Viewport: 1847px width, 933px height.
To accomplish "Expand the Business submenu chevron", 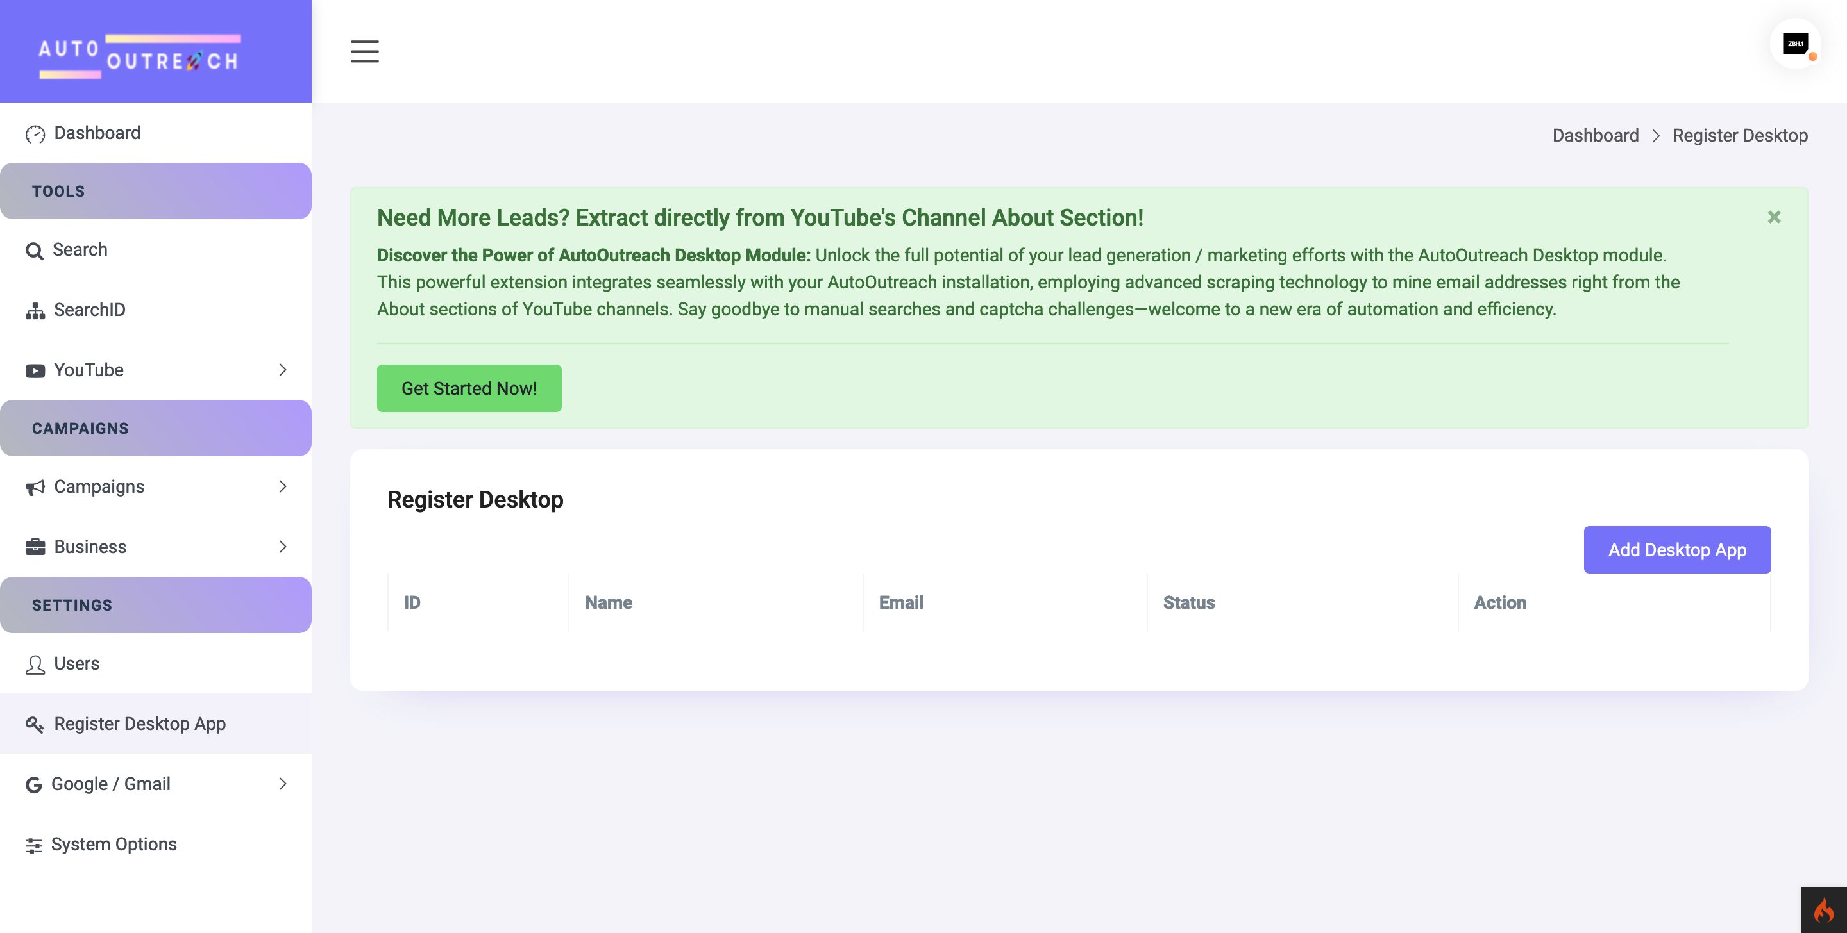I will 282,547.
